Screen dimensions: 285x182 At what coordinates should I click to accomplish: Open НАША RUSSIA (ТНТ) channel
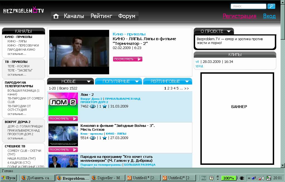click(x=22, y=158)
